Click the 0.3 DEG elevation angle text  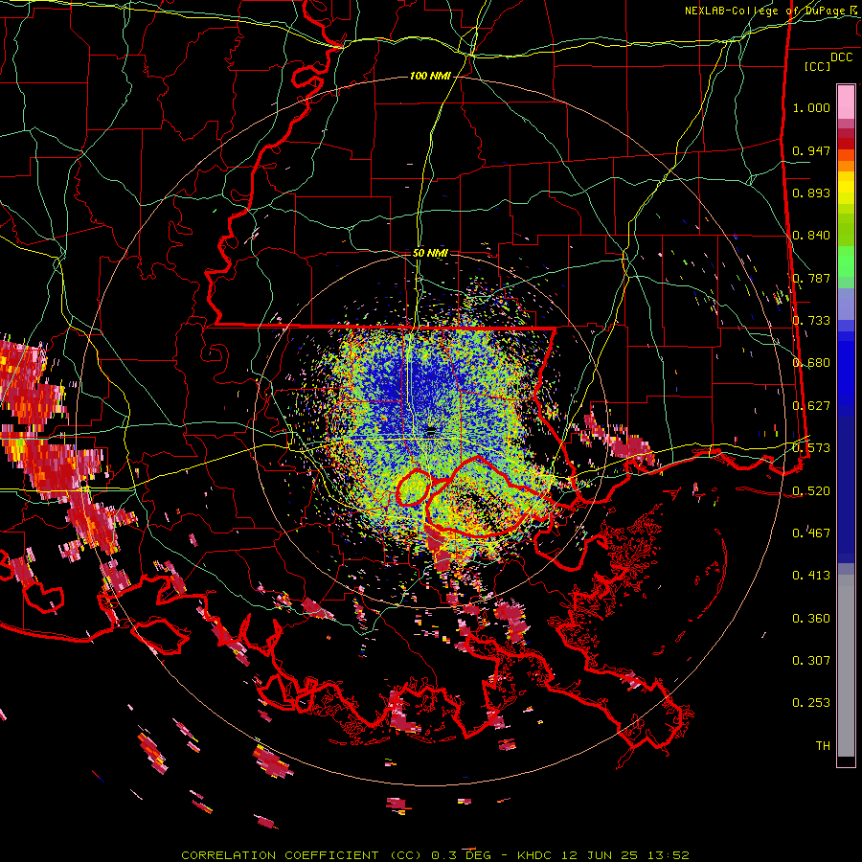click(461, 855)
